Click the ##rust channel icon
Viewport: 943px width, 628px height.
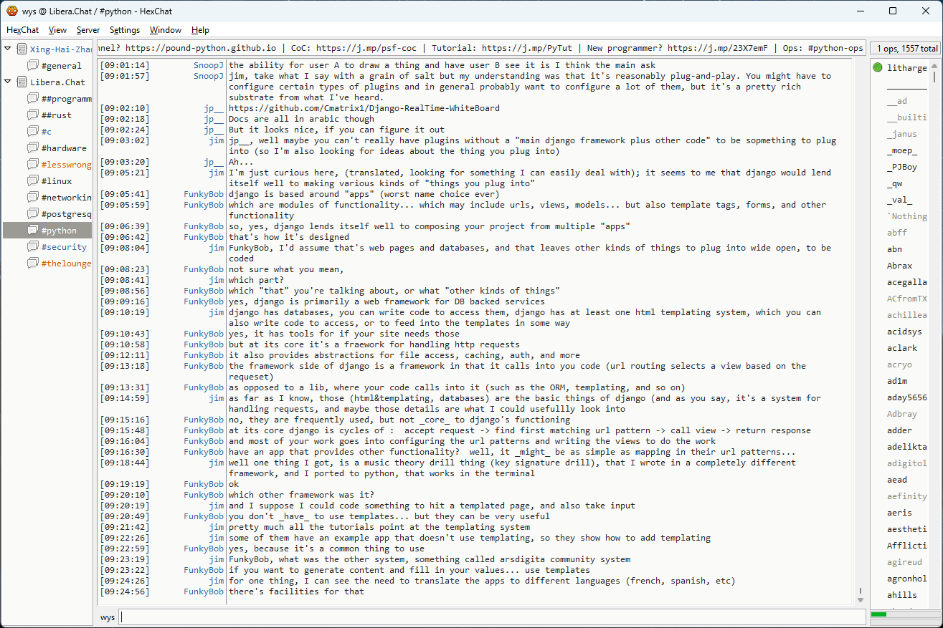point(32,115)
